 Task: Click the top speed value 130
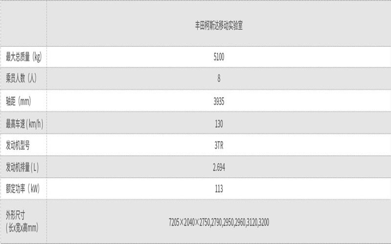point(218,124)
